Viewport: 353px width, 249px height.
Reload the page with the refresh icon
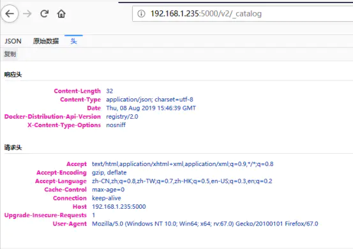(44, 14)
